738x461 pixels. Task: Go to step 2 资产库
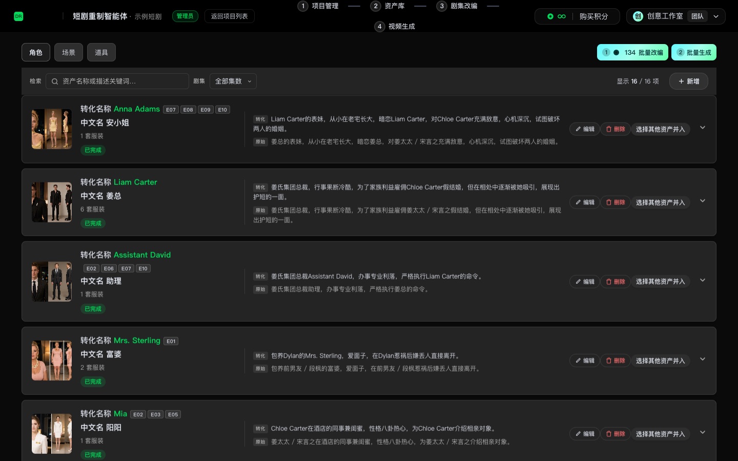coord(388,6)
